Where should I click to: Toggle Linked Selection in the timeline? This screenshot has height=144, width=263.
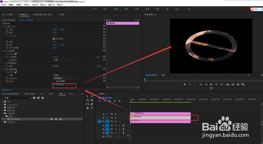click(110, 101)
